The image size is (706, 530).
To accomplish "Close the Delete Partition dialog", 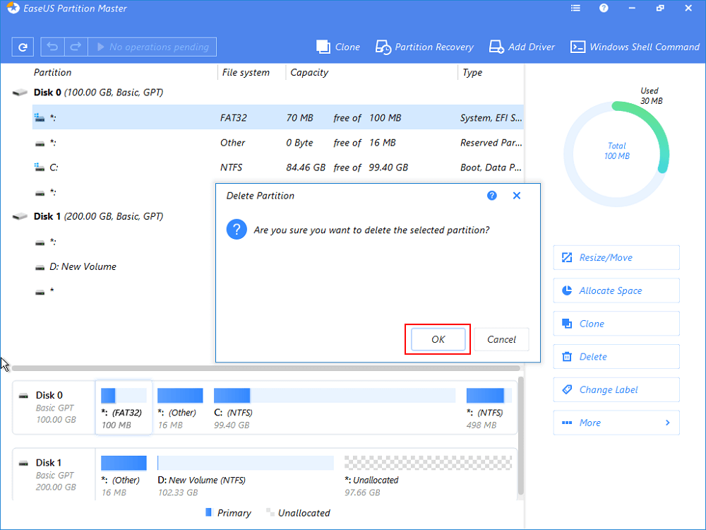I will point(517,196).
